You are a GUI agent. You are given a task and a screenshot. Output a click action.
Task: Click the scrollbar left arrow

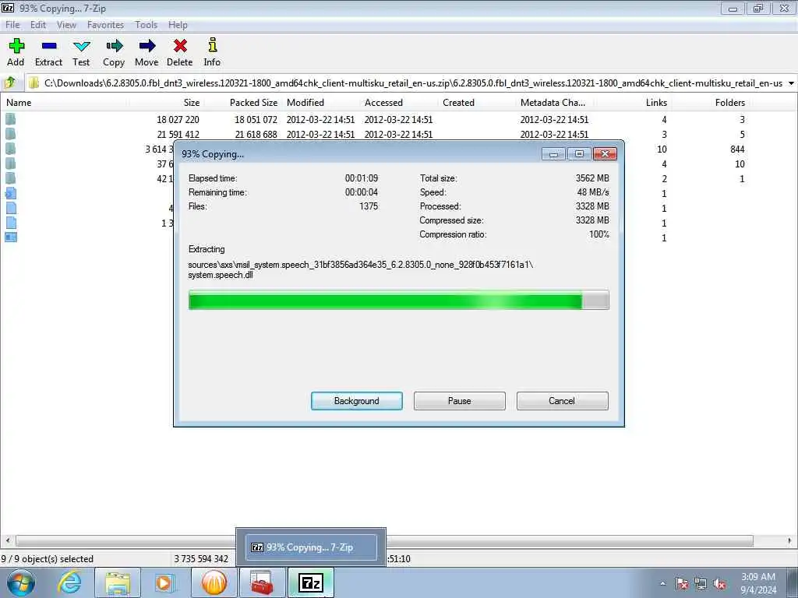[7, 540]
